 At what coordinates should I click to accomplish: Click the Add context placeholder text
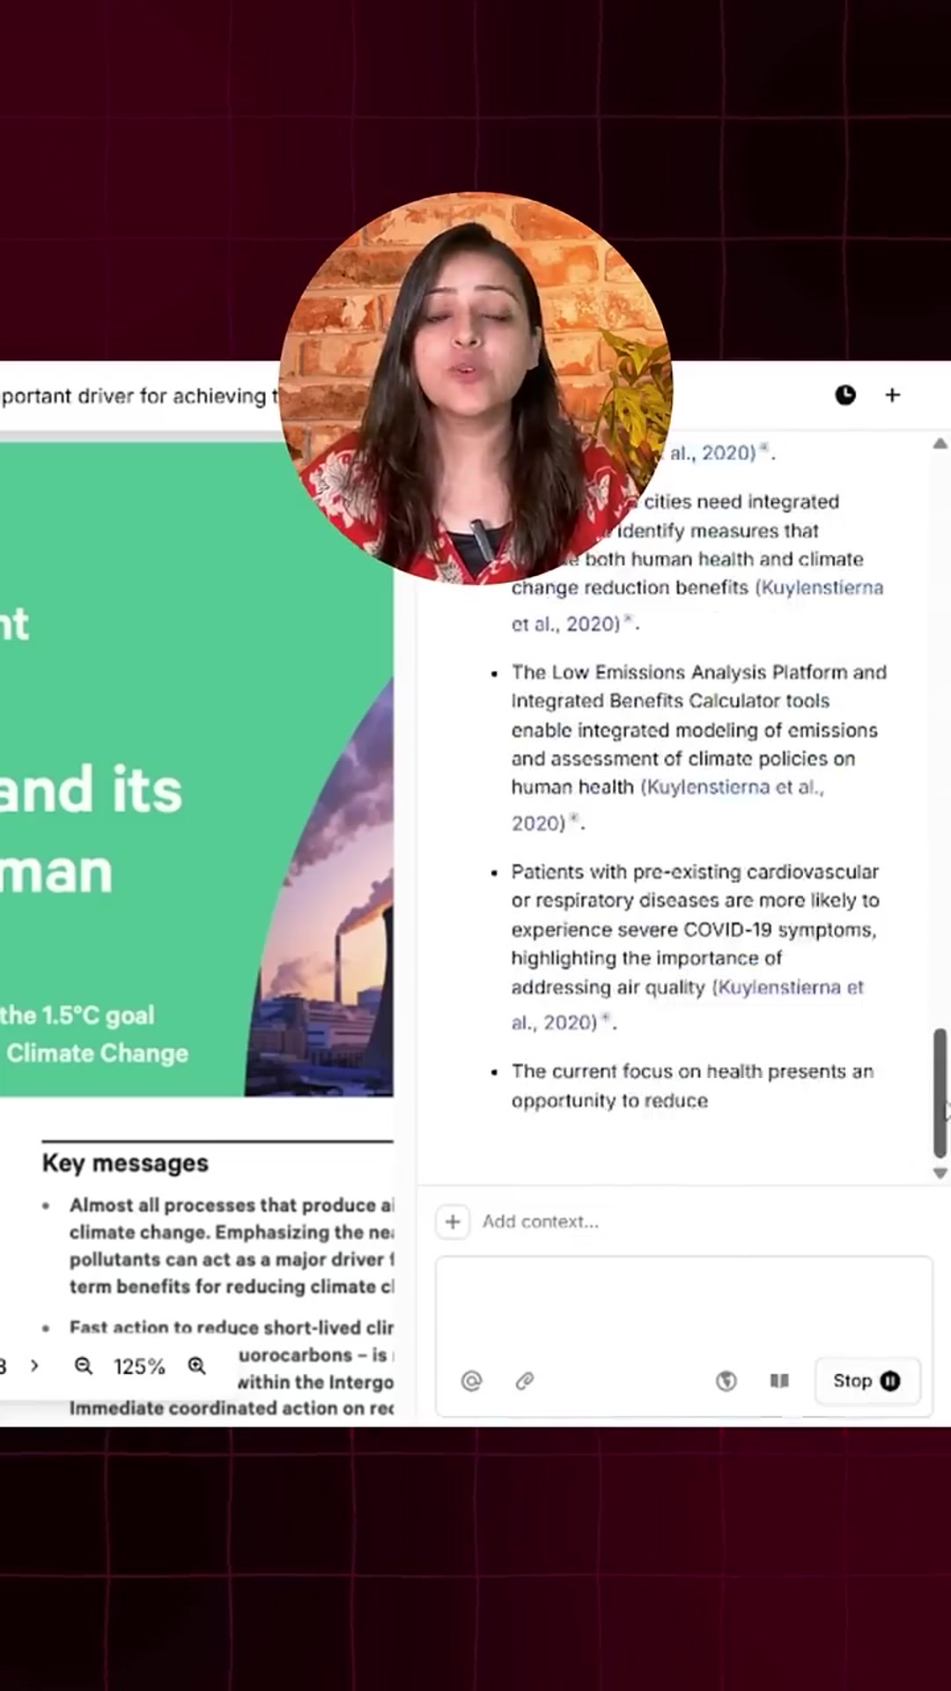(540, 1222)
